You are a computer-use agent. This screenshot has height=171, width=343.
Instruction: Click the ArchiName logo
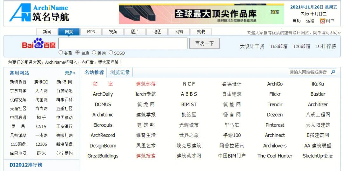(39, 13)
